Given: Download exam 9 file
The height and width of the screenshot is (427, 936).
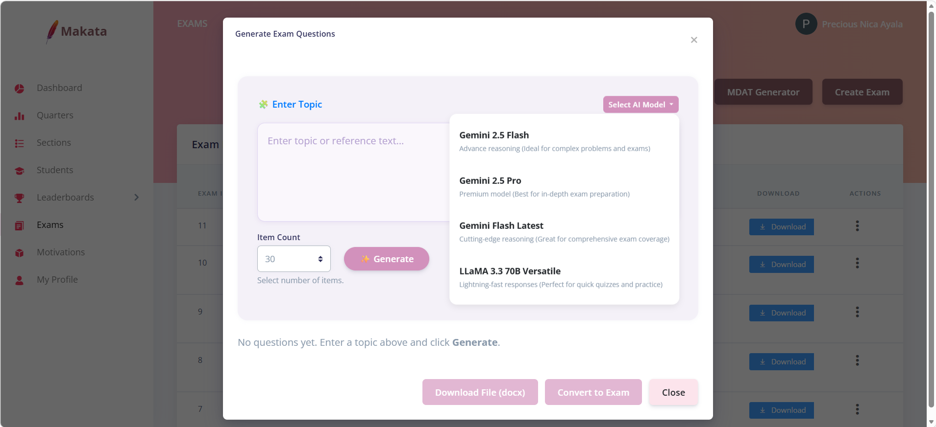Looking at the screenshot, I should [x=782, y=313].
